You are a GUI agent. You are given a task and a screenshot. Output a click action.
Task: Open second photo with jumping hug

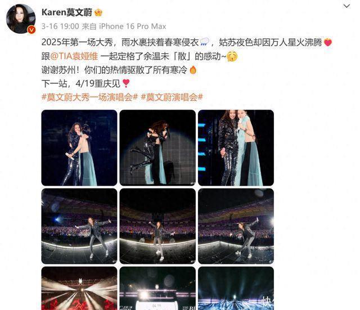157,147
